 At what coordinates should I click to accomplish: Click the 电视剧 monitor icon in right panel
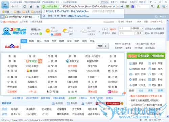click(130, 69)
